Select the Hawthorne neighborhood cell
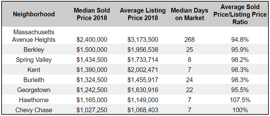The image size is (270, 116). 34,100
